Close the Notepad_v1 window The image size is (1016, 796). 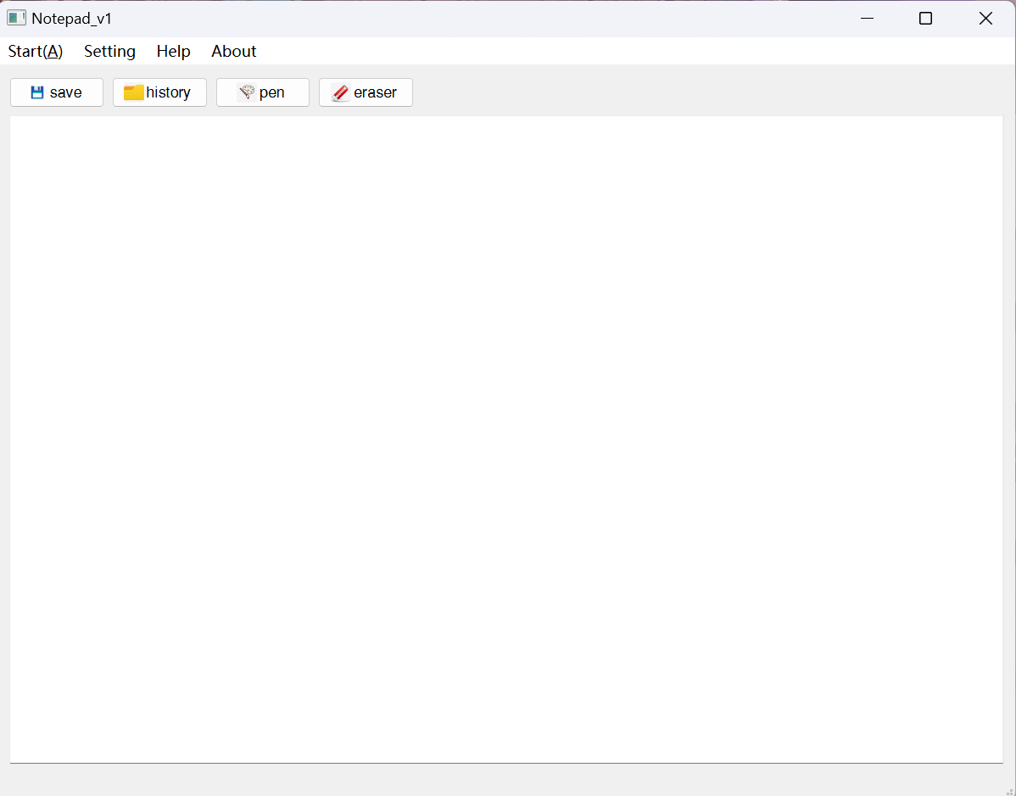tap(985, 19)
